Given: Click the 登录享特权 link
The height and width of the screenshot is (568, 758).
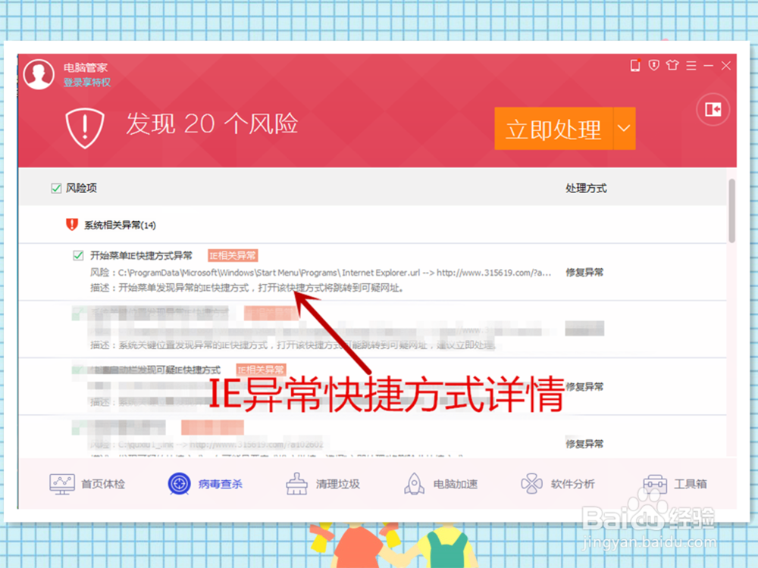Looking at the screenshot, I should click(x=87, y=83).
